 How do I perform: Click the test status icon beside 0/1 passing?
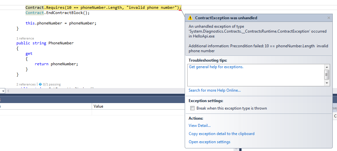40,84
